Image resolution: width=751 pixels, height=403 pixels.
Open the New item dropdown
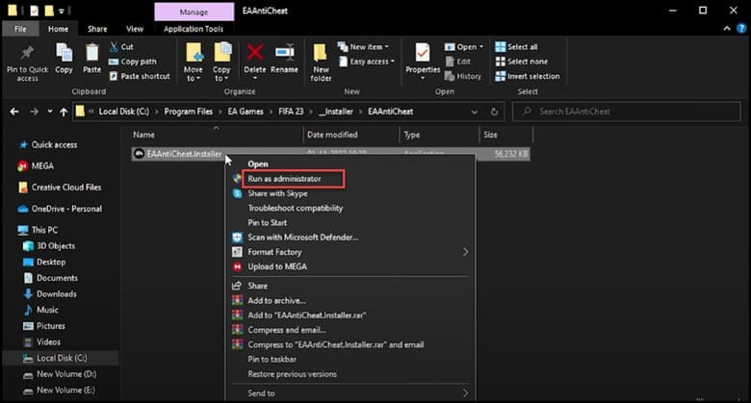point(366,46)
